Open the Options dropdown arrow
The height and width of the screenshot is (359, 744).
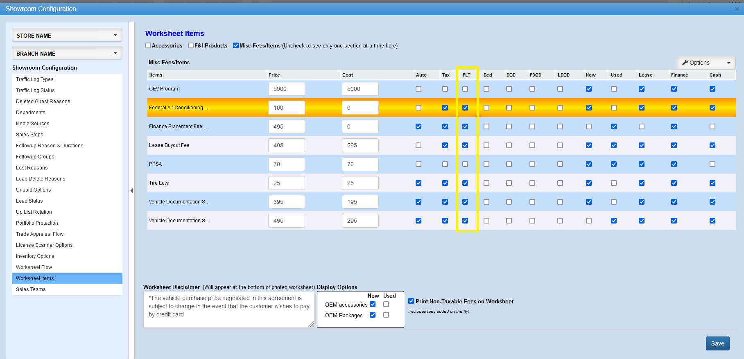click(728, 63)
